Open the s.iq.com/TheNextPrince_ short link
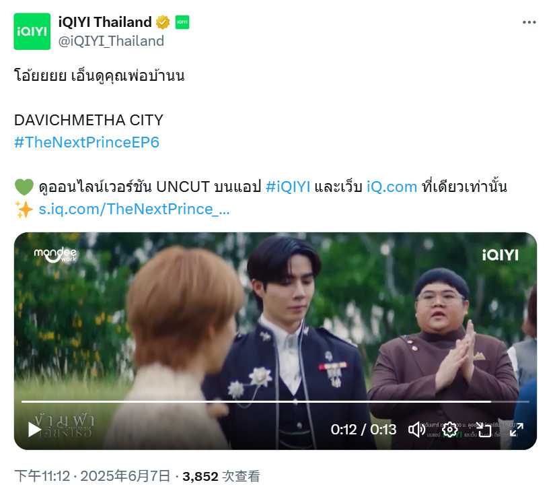This screenshot has height=497, width=551. coord(134,209)
